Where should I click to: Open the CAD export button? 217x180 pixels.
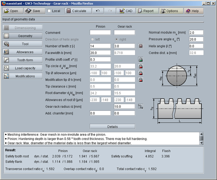click(126, 11)
